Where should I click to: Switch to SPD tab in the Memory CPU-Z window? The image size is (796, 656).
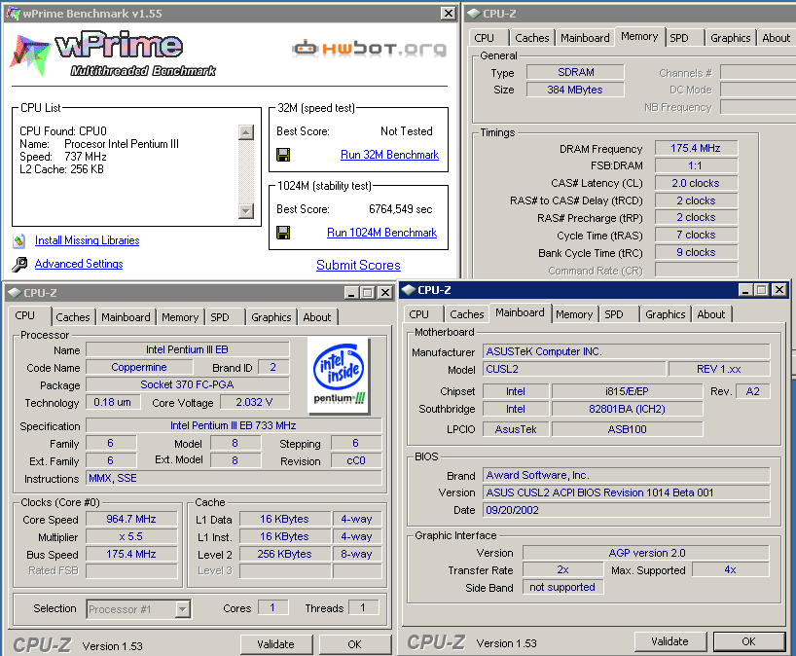coord(679,38)
